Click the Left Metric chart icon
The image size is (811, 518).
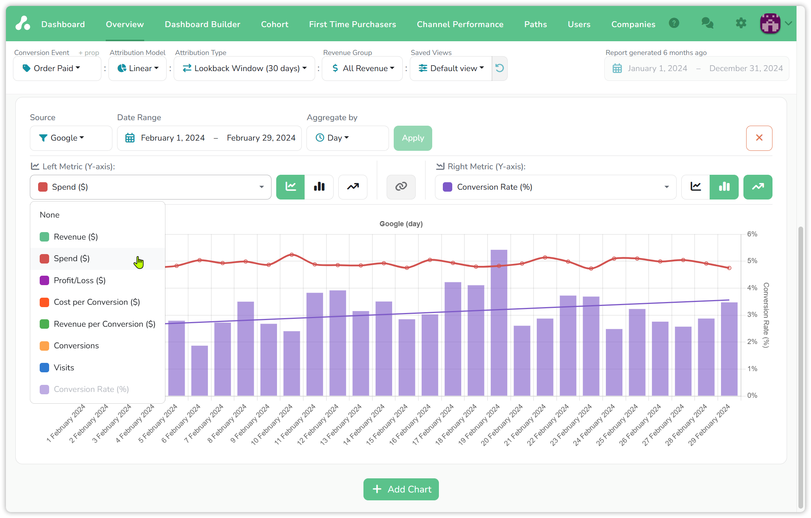point(35,166)
